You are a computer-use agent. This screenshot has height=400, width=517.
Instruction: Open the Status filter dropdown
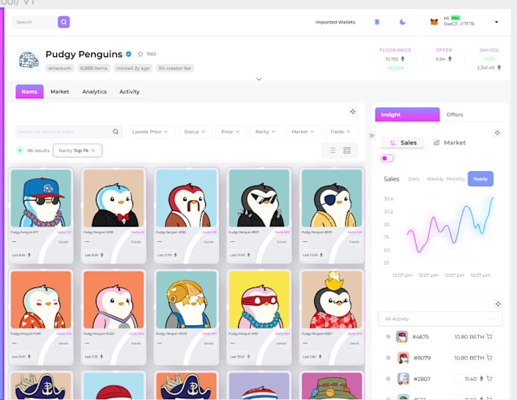pos(195,132)
